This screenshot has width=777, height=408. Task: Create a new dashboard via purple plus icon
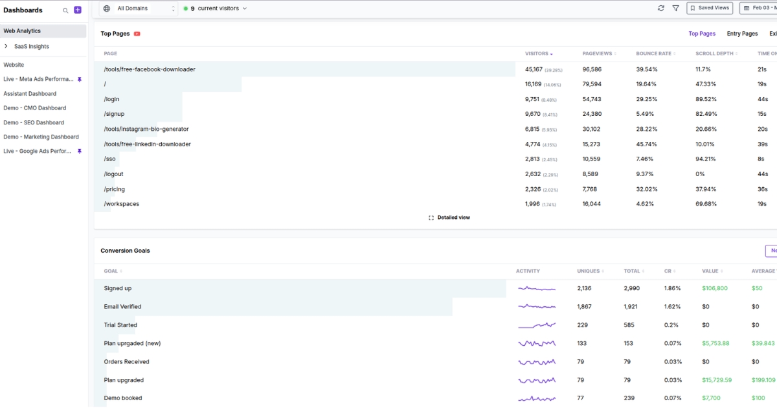click(x=77, y=10)
